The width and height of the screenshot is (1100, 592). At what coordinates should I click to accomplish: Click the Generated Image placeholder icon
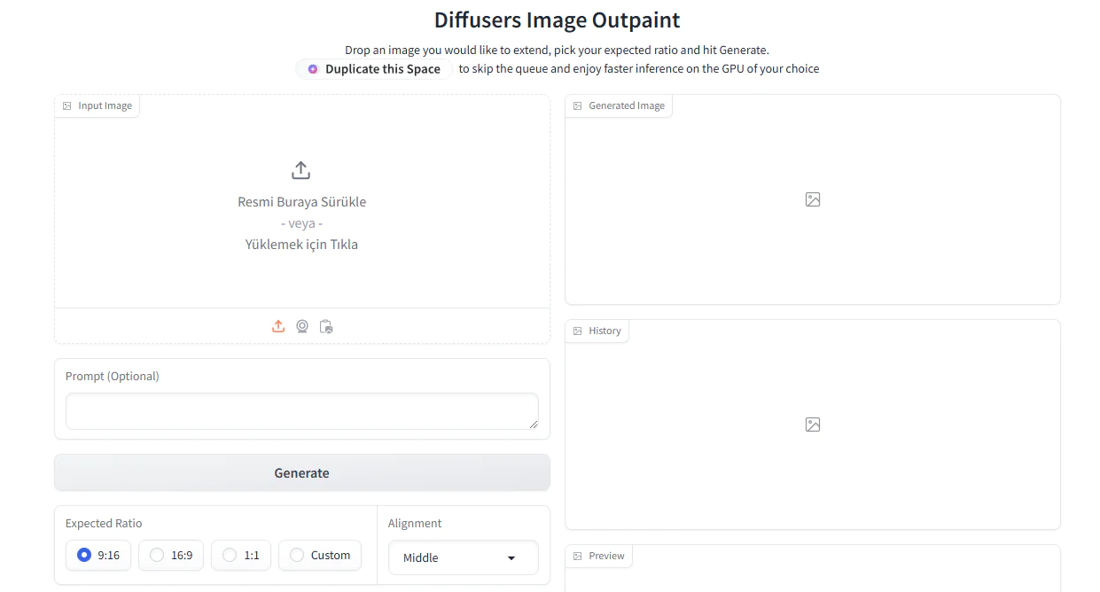(x=812, y=199)
